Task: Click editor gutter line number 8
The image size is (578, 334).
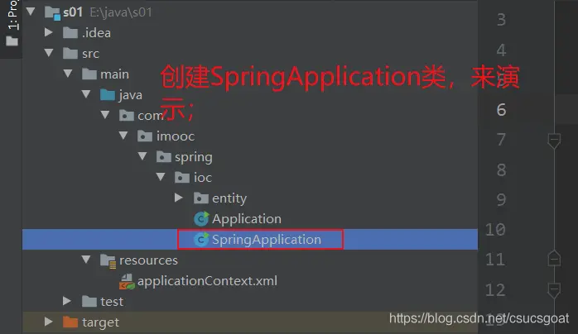Action: pos(501,169)
